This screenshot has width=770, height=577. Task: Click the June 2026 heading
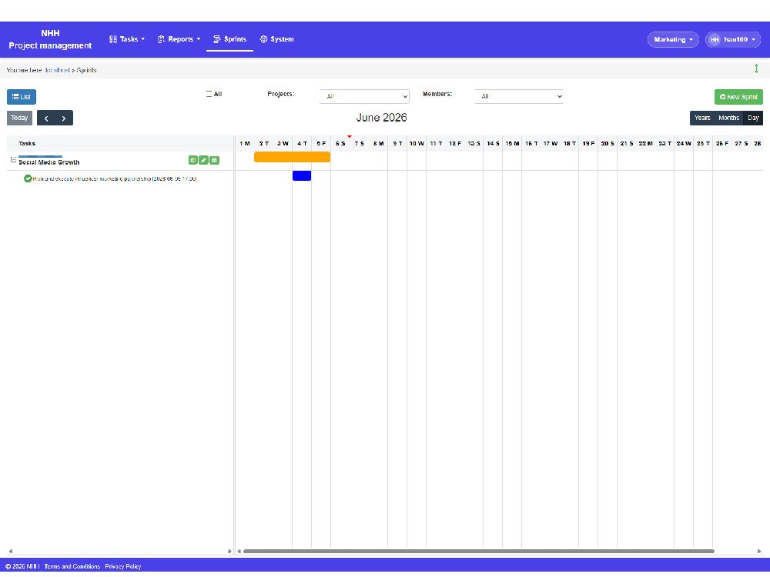point(382,118)
